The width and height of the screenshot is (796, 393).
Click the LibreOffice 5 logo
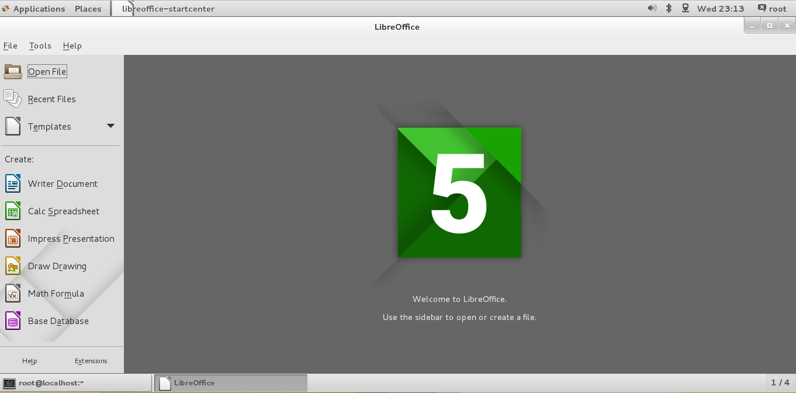459,192
